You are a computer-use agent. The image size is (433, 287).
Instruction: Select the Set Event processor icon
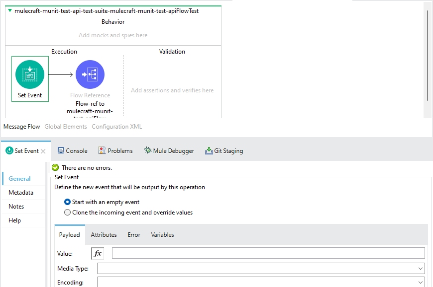point(30,74)
